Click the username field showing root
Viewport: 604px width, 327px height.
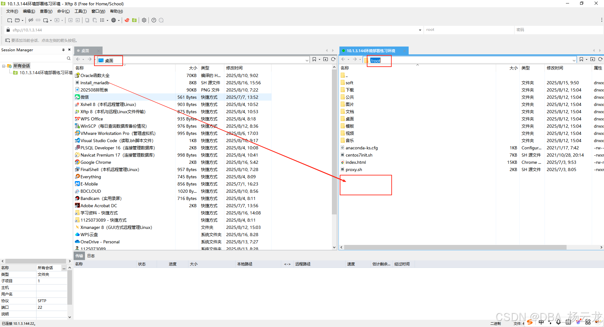[x=469, y=30]
